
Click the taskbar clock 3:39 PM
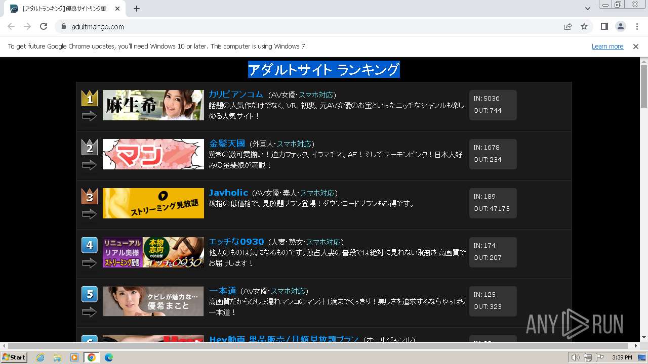[622, 357]
